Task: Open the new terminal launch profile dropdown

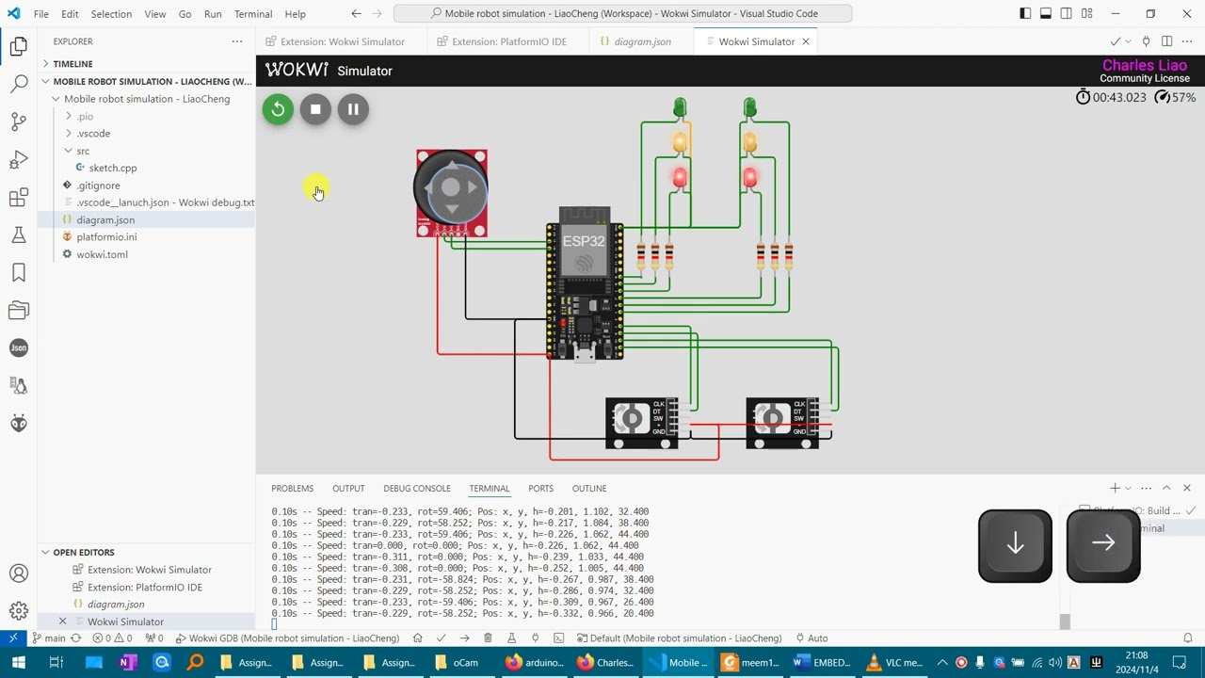Action: 1128,489
